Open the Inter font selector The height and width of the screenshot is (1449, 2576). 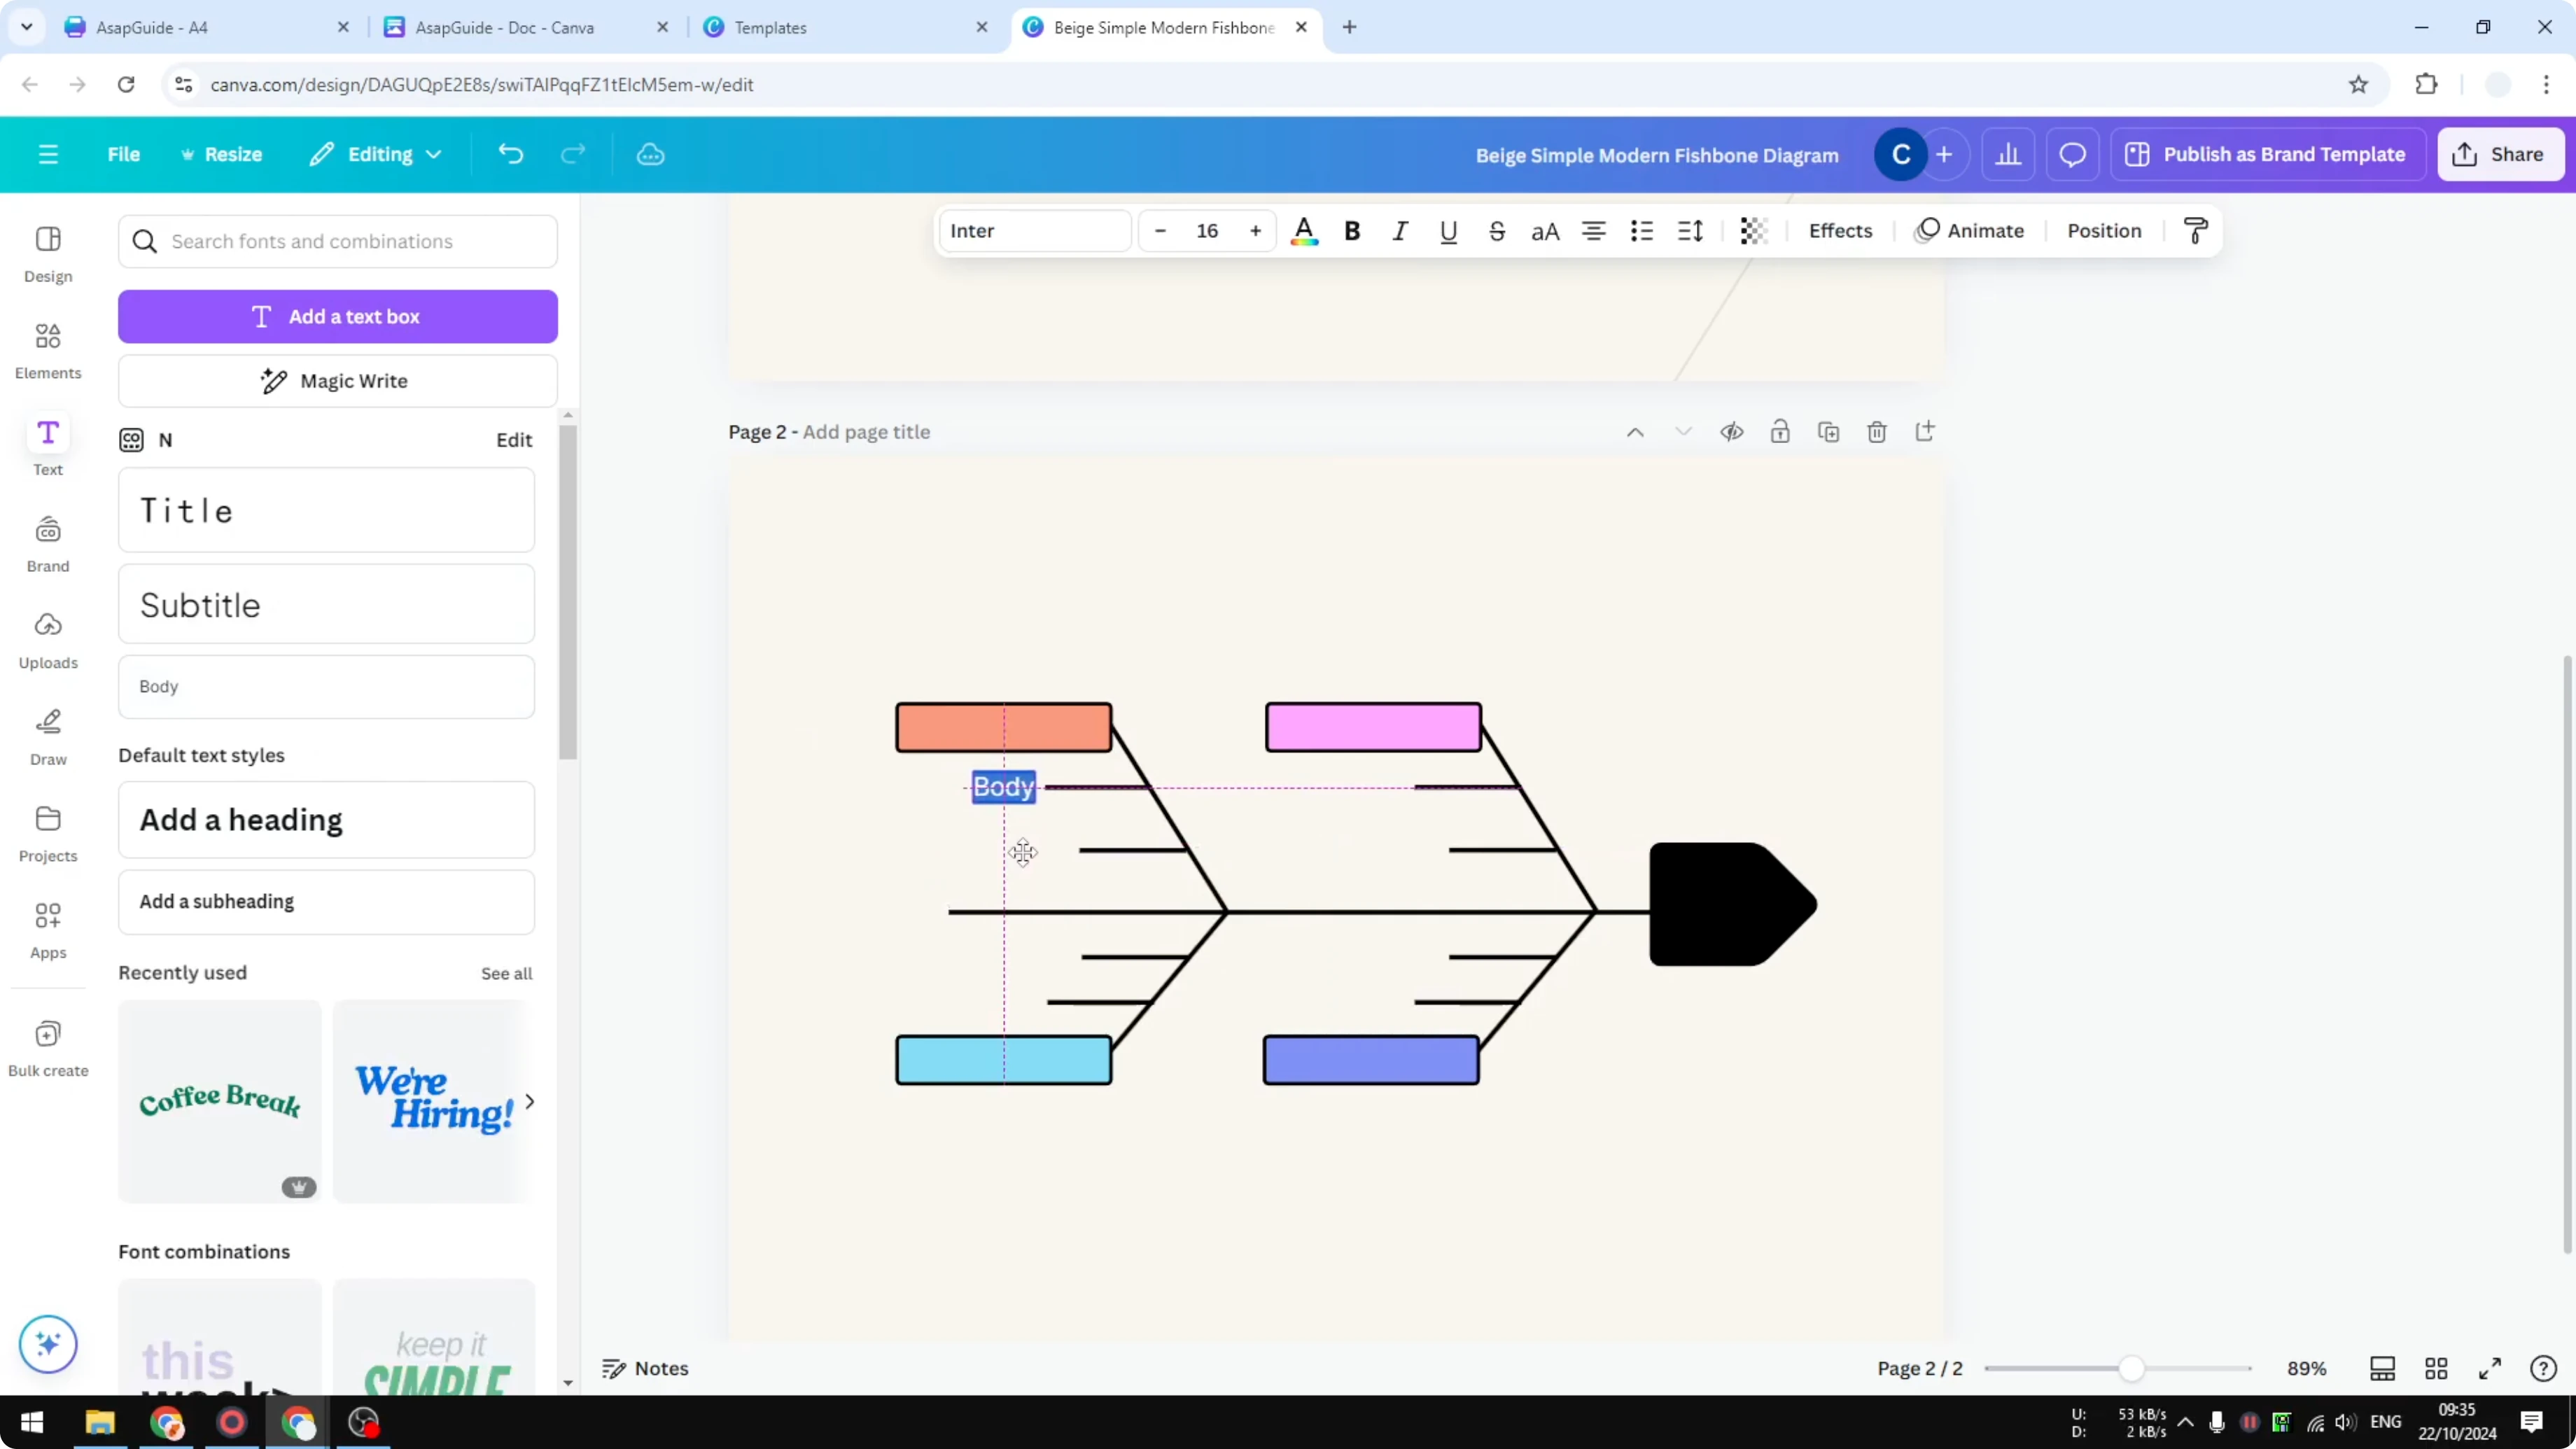(1035, 230)
